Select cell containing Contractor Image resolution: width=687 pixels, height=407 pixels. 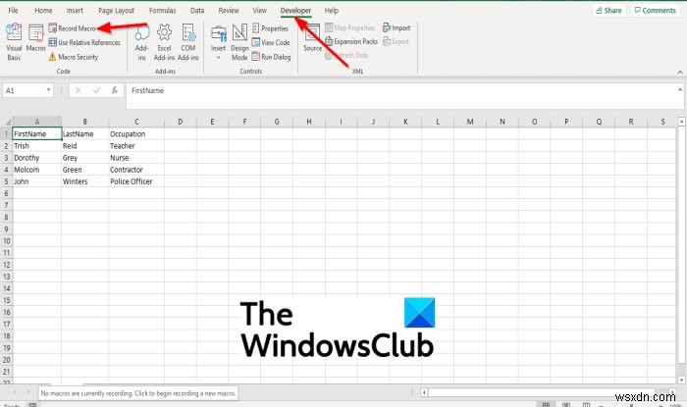pyautogui.click(x=136, y=170)
